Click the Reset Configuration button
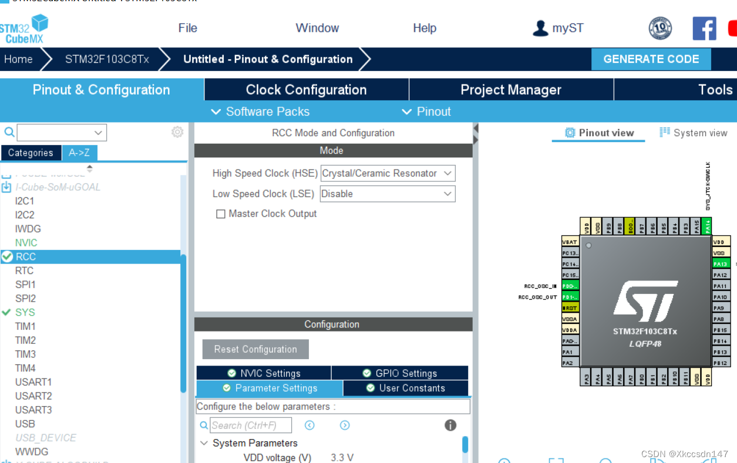737x463 pixels. 255,349
